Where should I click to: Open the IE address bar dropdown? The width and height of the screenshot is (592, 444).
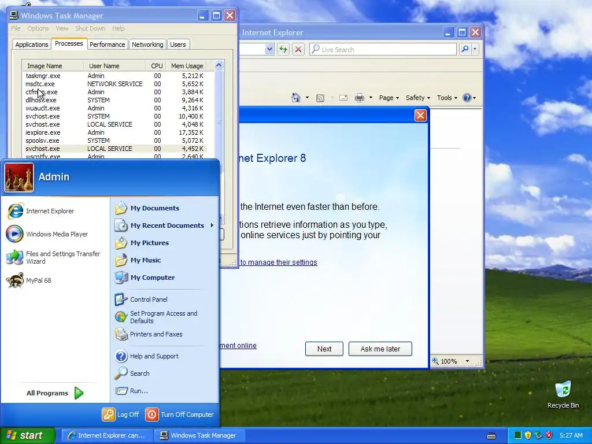[x=269, y=49]
